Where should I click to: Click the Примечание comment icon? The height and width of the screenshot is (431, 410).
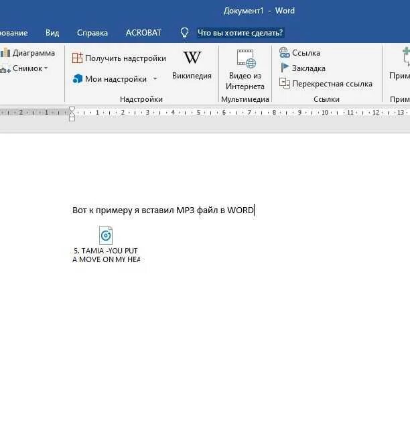click(x=406, y=56)
